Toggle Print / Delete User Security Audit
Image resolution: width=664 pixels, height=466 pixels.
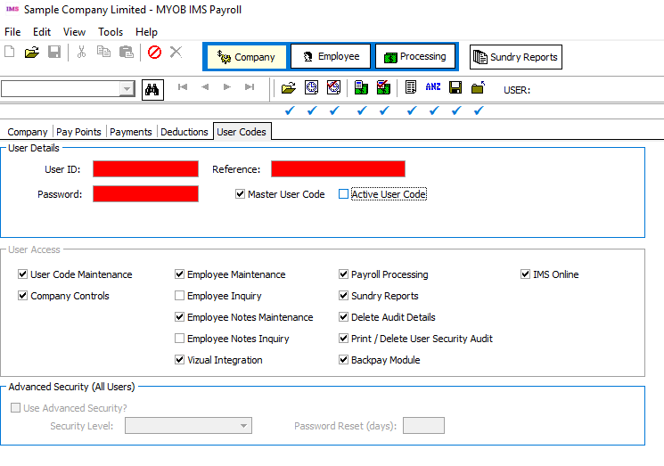[x=343, y=339]
